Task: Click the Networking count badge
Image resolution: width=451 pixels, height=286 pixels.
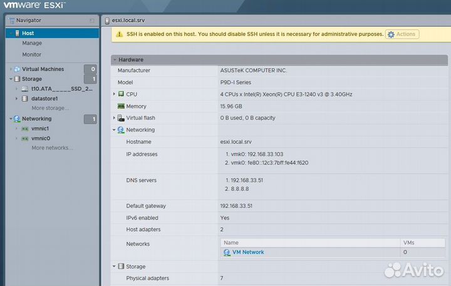Action: (90, 119)
